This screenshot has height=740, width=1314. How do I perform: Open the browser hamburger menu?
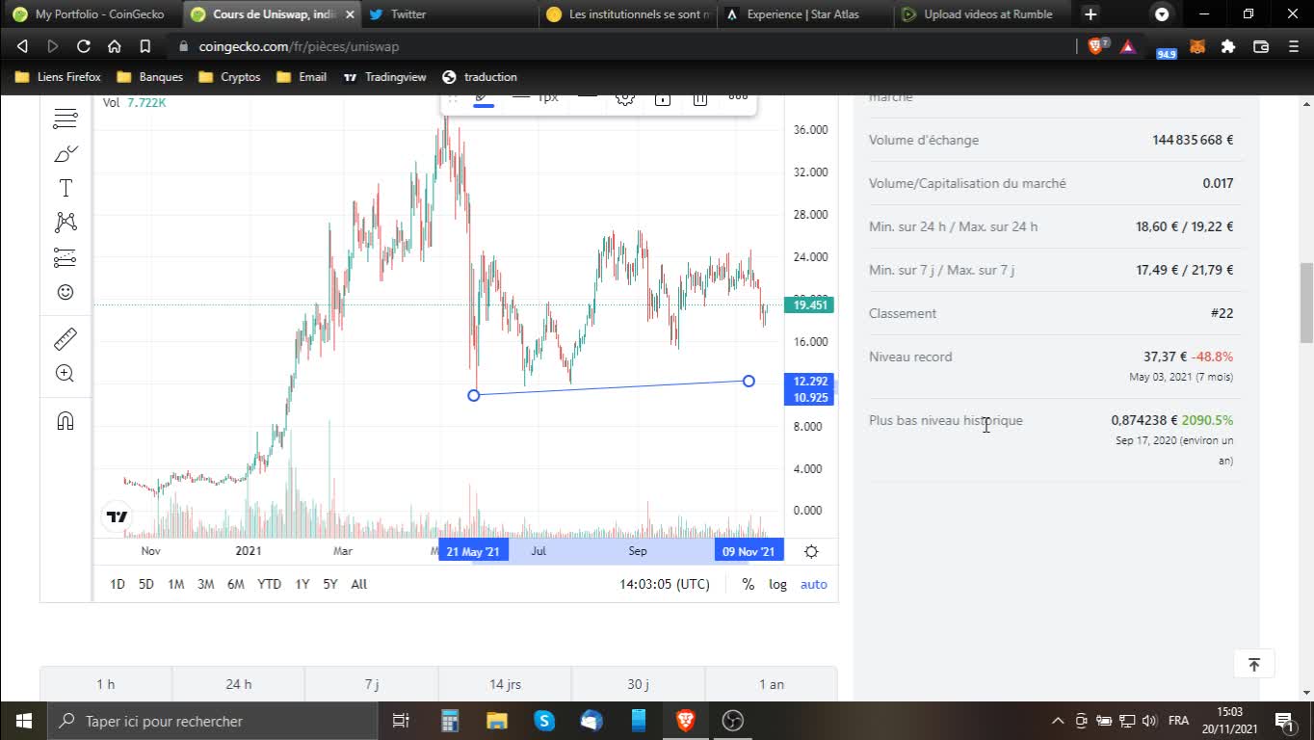(1293, 46)
